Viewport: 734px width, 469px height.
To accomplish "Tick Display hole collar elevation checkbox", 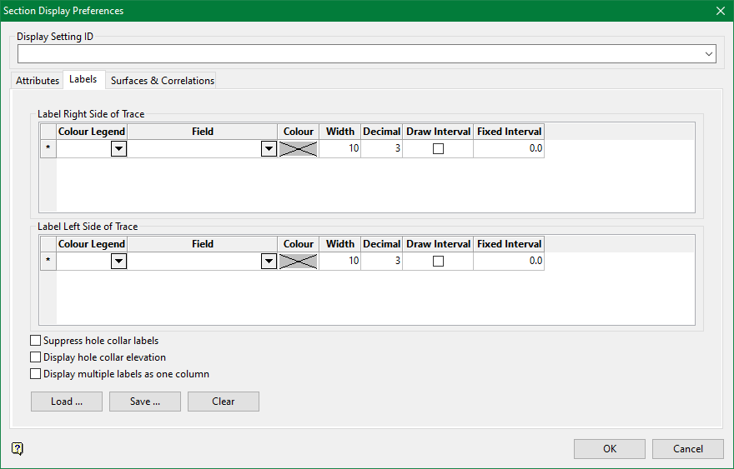I will tap(36, 357).
